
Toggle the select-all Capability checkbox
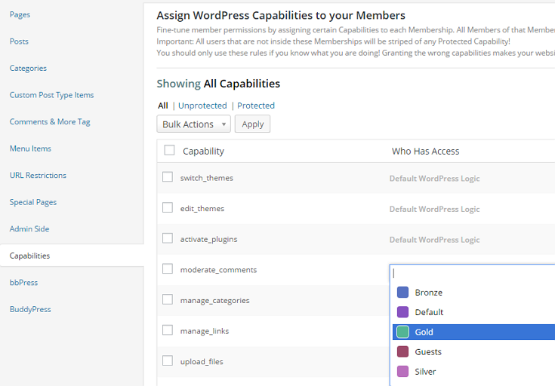coord(170,150)
